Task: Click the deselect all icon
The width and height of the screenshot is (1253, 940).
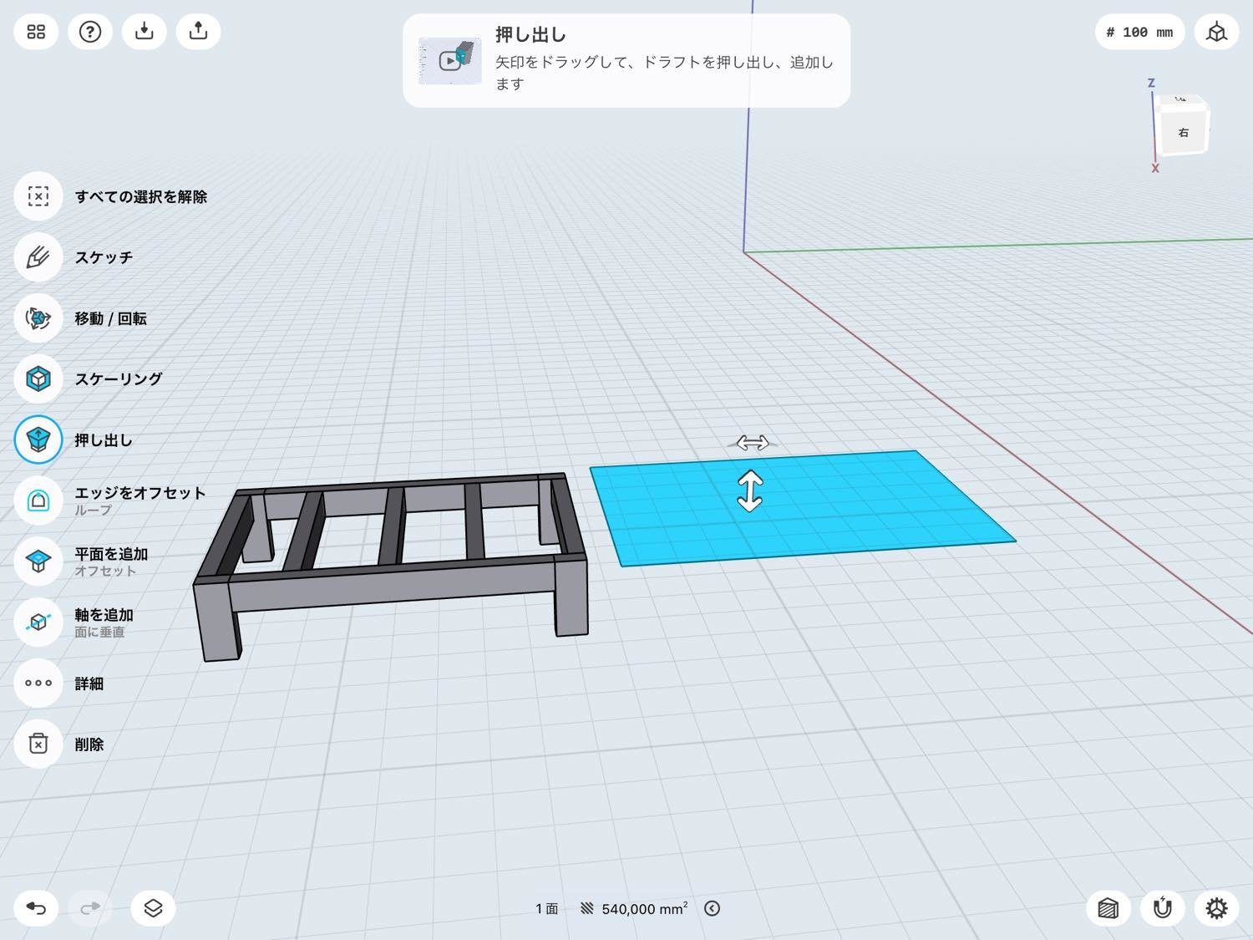Action: (38, 196)
